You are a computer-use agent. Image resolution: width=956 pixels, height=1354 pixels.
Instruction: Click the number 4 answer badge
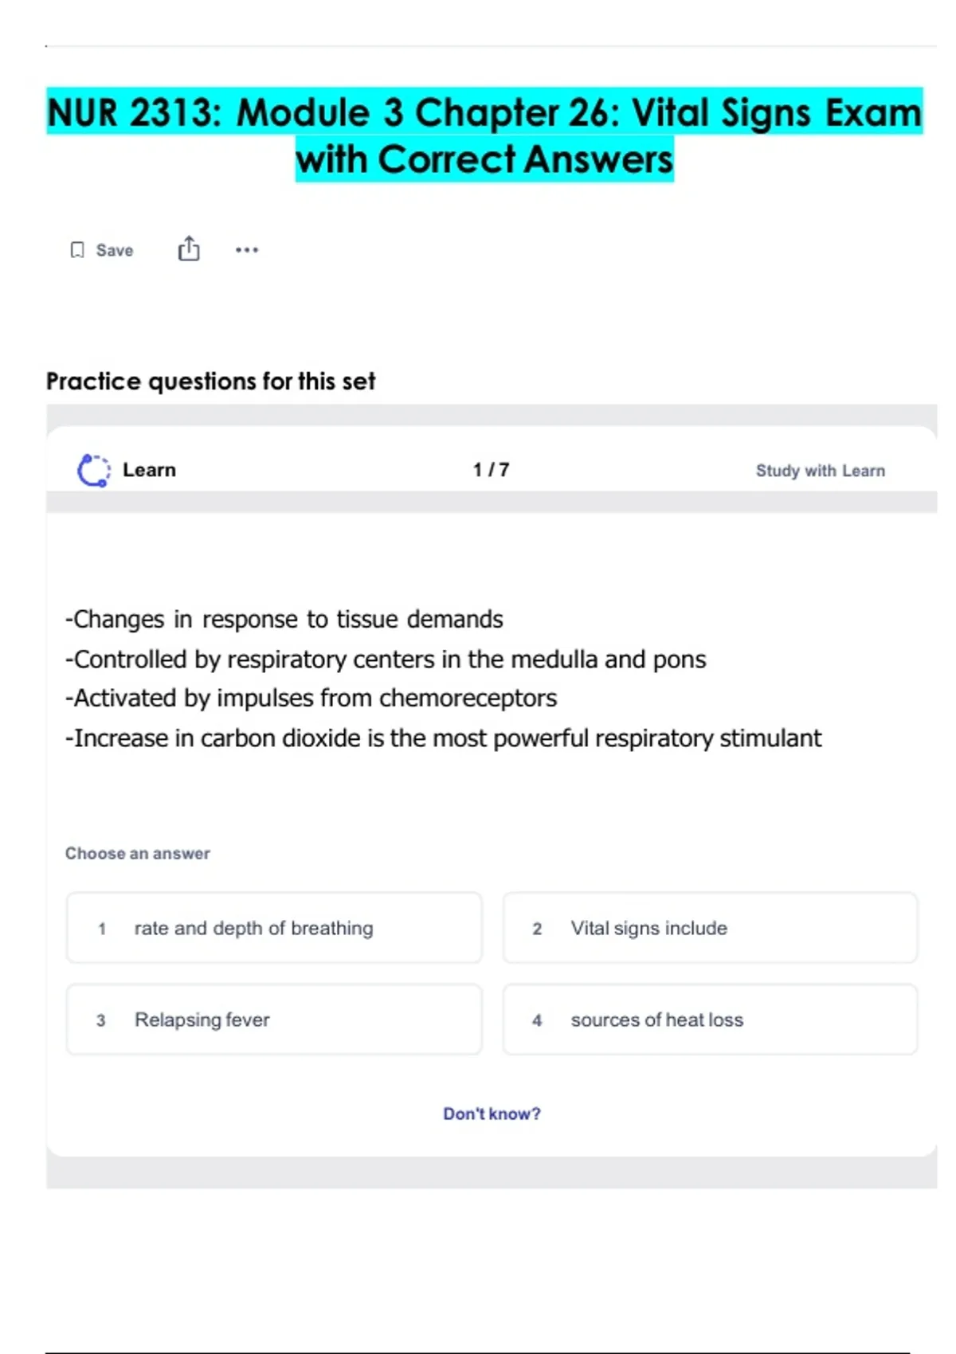pyautogui.click(x=537, y=1020)
